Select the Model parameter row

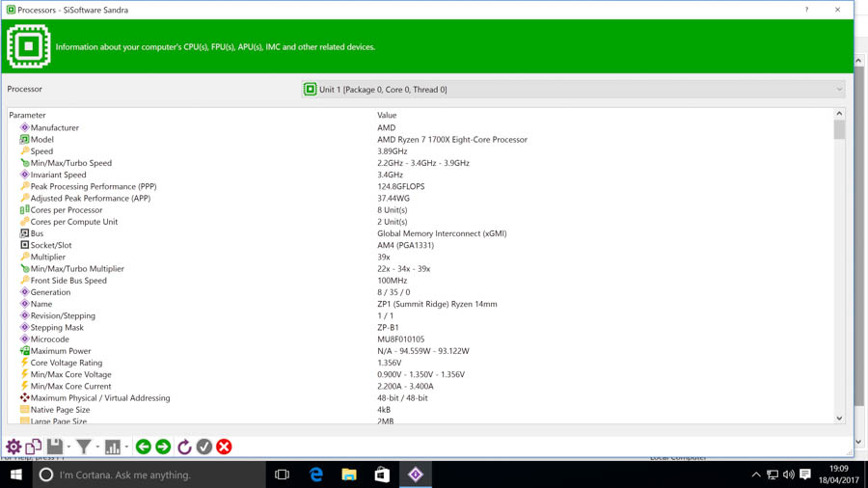(x=420, y=140)
